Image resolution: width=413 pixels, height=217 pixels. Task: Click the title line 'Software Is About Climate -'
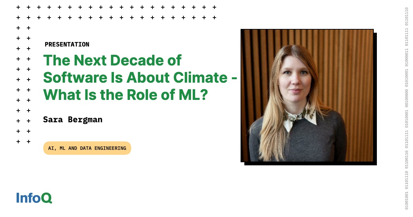pos(140,77)
